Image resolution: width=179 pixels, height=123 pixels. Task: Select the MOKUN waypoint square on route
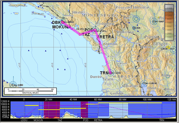(69, 27)
